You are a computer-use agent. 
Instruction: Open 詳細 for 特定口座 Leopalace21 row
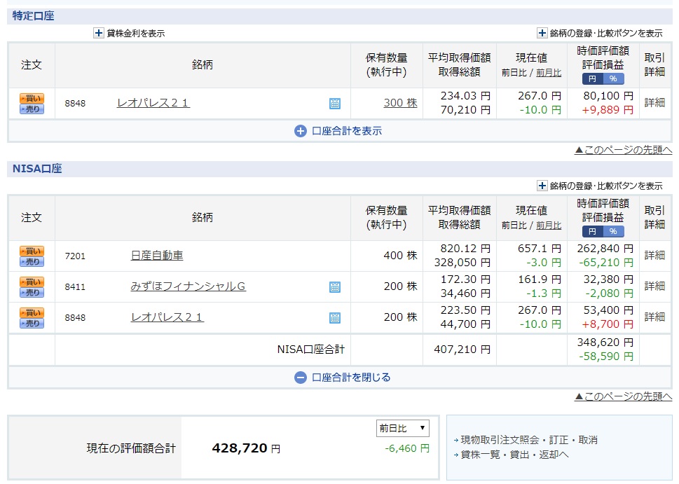[654, 102]
